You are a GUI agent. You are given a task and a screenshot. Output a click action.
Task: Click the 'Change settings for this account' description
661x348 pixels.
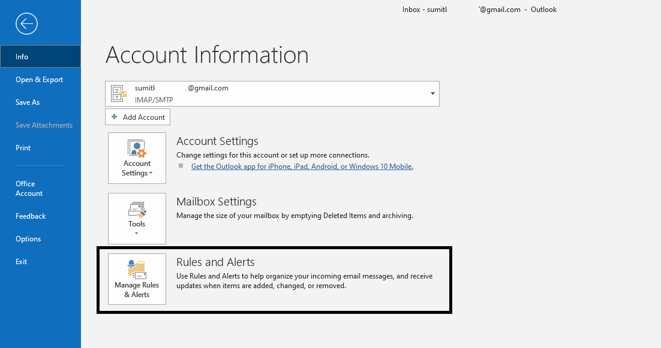pyautogui.click(x=273, y=155)
